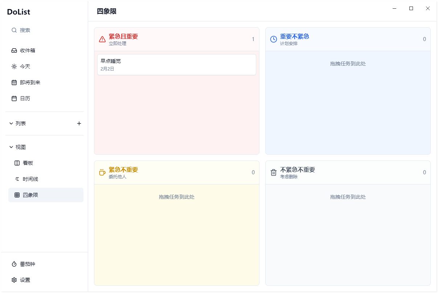Click the 拖拽任务到此处 area in 重要不紧急
Image resolution: width=438 pixels, height=293 pixels.
point(348,64)
